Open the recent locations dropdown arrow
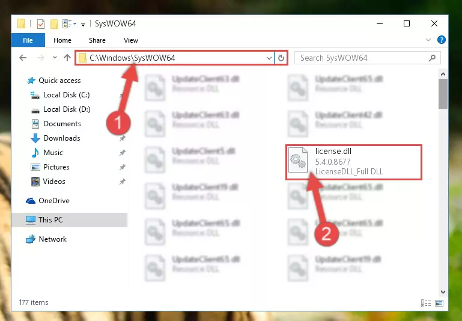Image resolution: width=462 pixels, height=321 pixels. [55, 58]
